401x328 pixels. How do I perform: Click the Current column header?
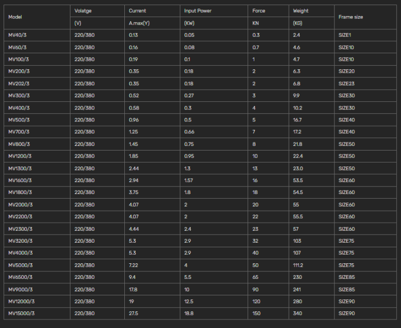[137, 11]
